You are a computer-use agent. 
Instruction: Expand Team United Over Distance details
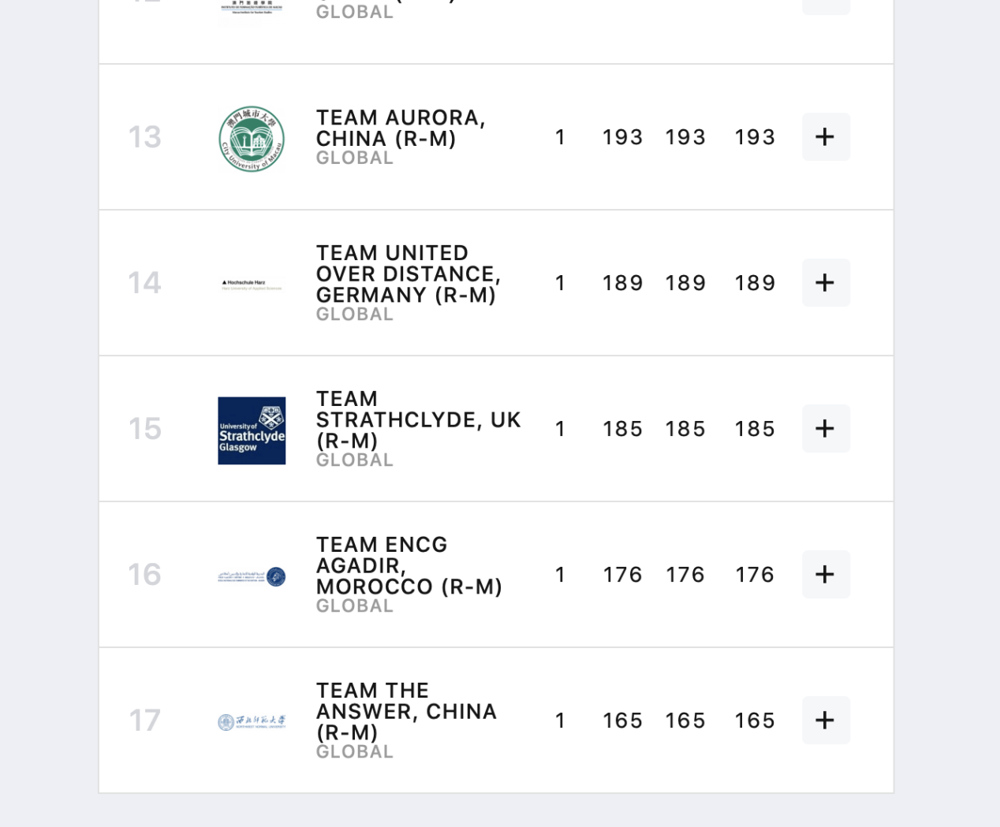[825, 283]
